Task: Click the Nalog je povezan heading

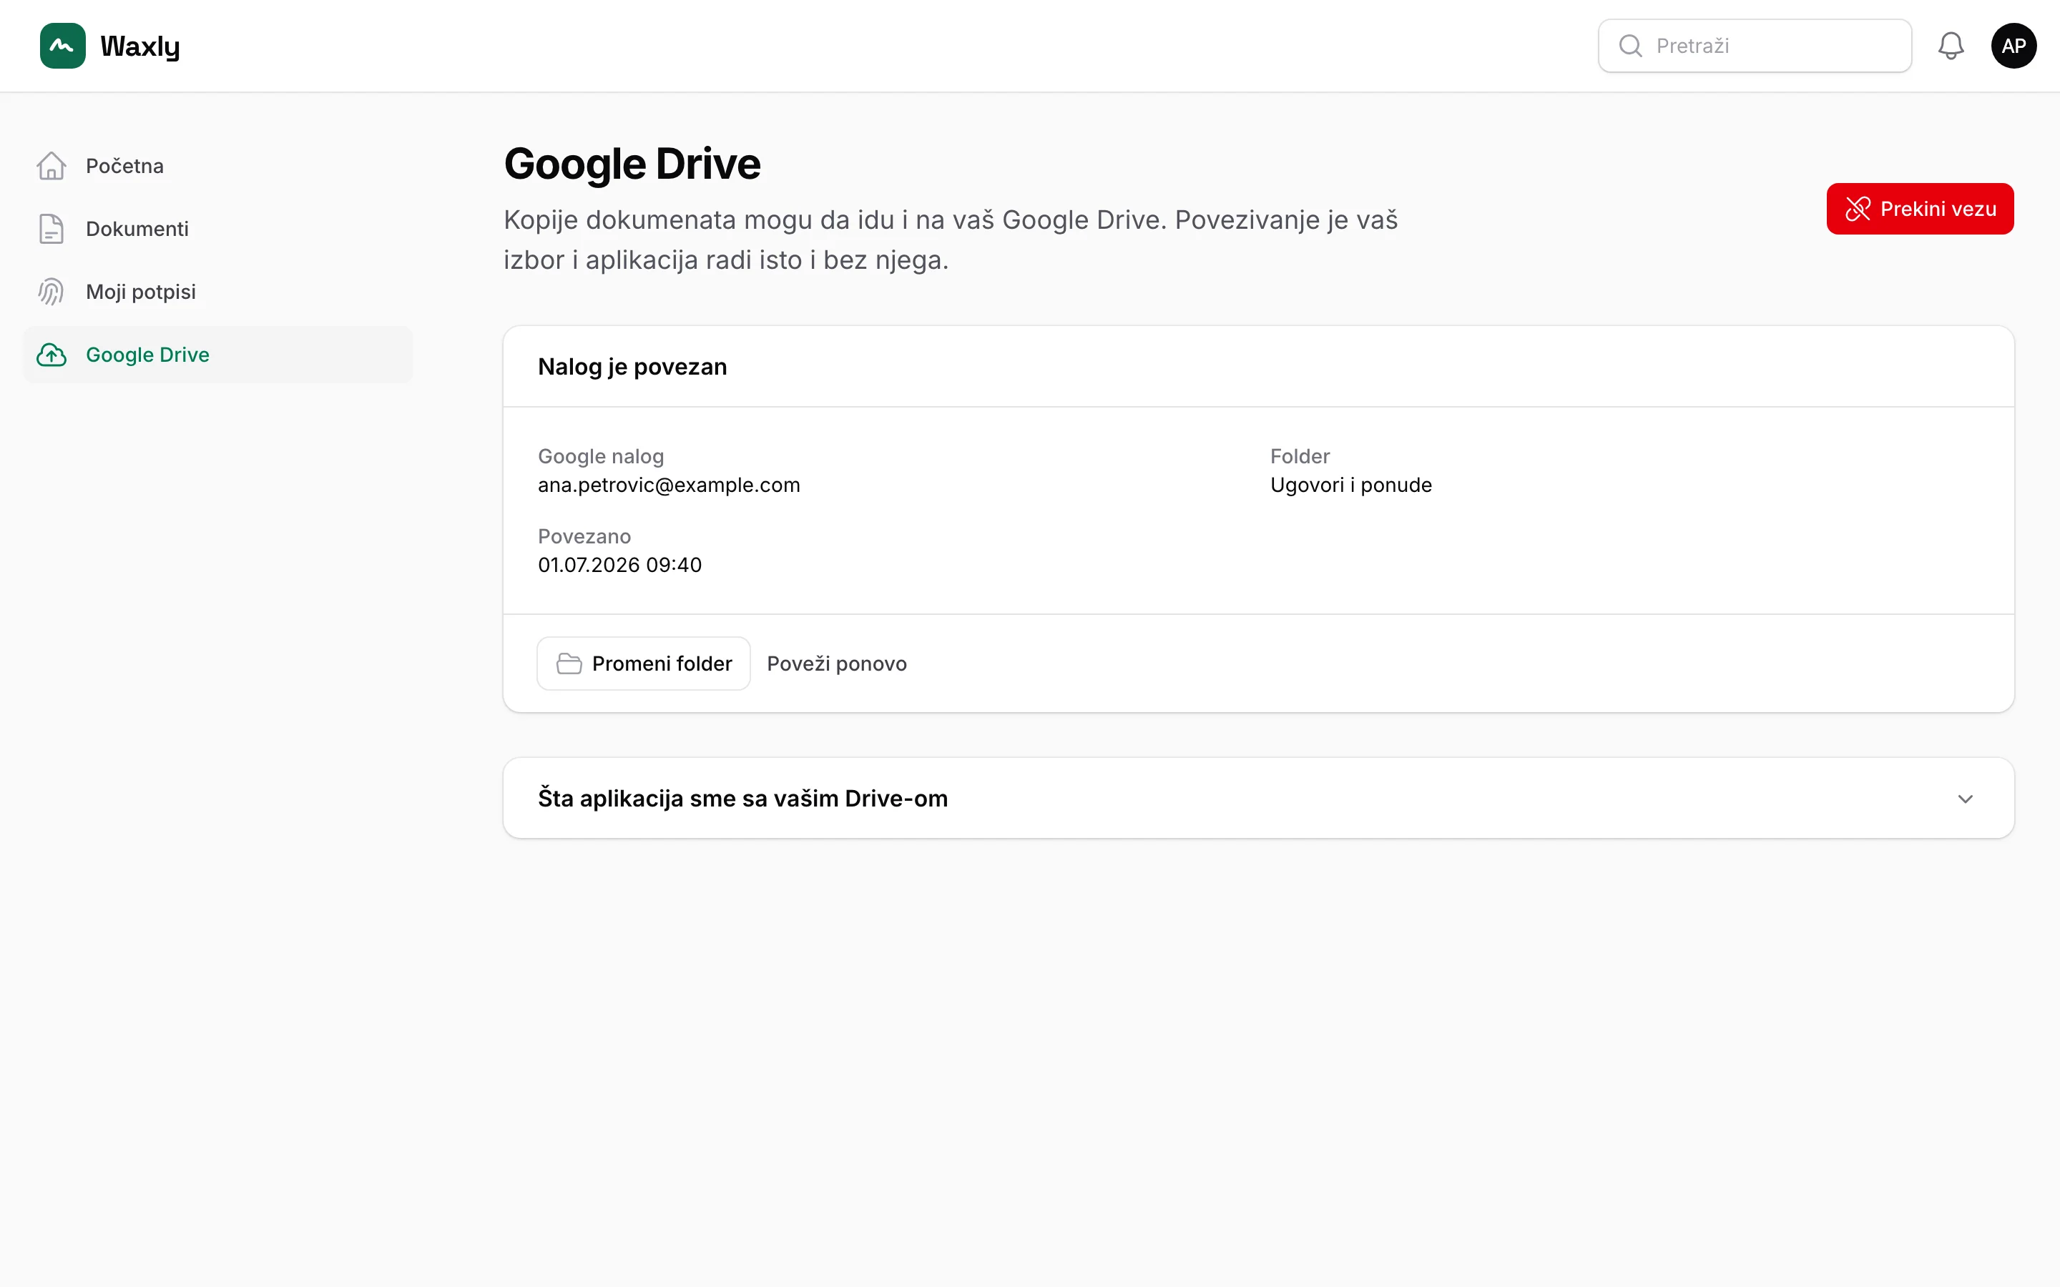Action: click(x=632, y=367)
